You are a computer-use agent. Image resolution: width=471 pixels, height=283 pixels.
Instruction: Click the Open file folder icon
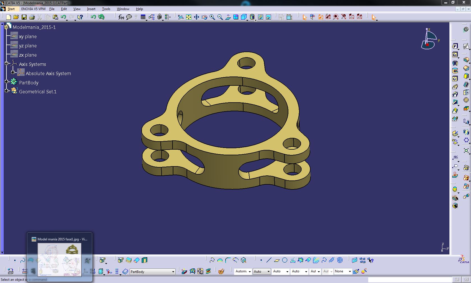(16, 17)
